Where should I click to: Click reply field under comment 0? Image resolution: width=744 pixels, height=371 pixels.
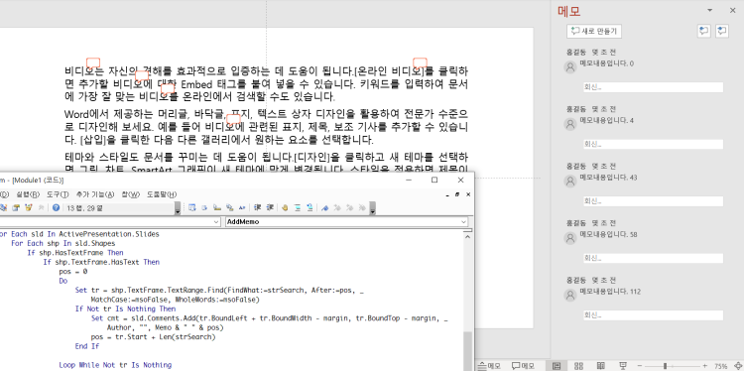pyautogui.click(x=653, y=87)
